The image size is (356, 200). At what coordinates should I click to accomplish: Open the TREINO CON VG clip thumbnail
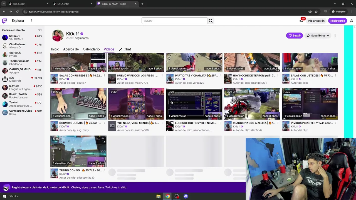pyautogui.click(x=78, y=151)
